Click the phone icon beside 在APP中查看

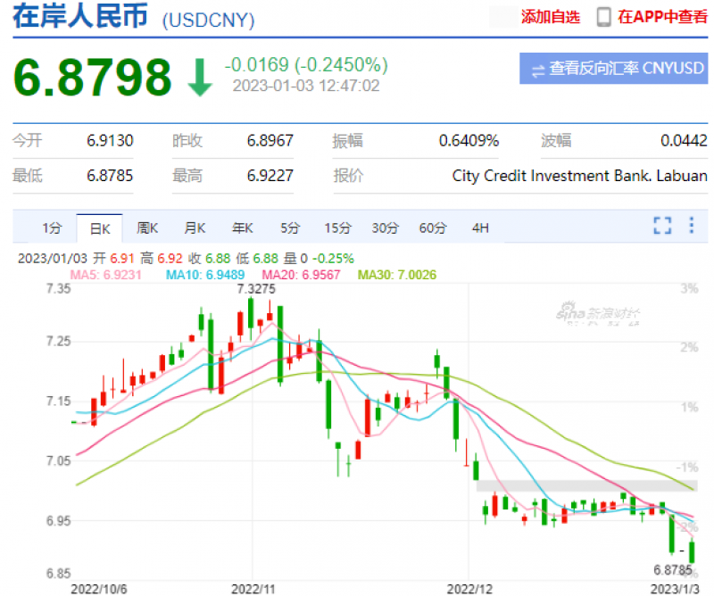(604, 17)
